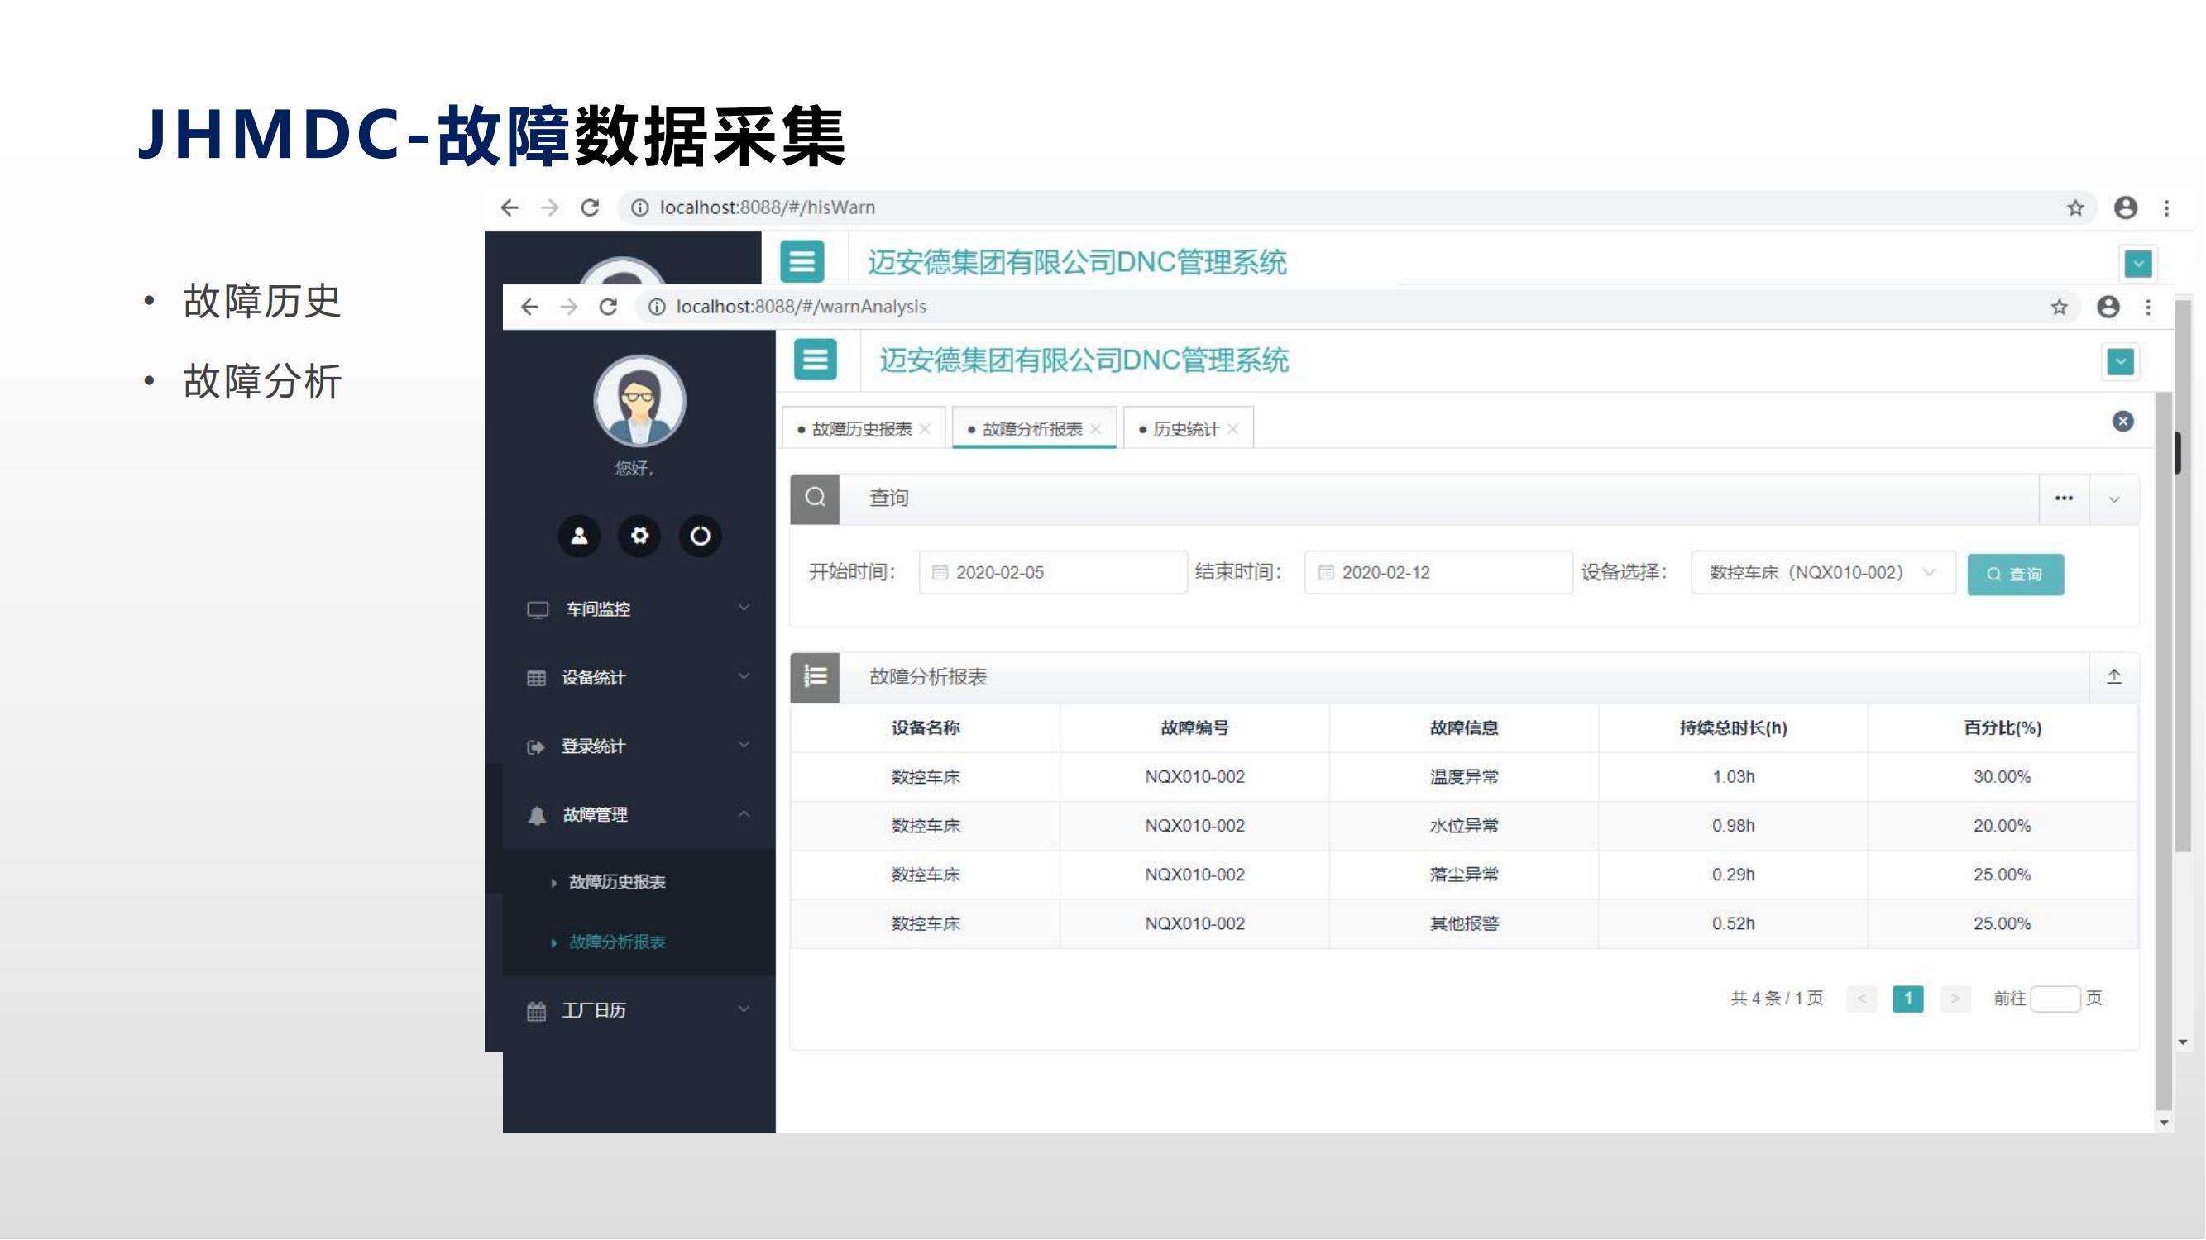Reload page on warnAnalysis browser bar
Screen dimensions: 2206x1240
point(608,308)
